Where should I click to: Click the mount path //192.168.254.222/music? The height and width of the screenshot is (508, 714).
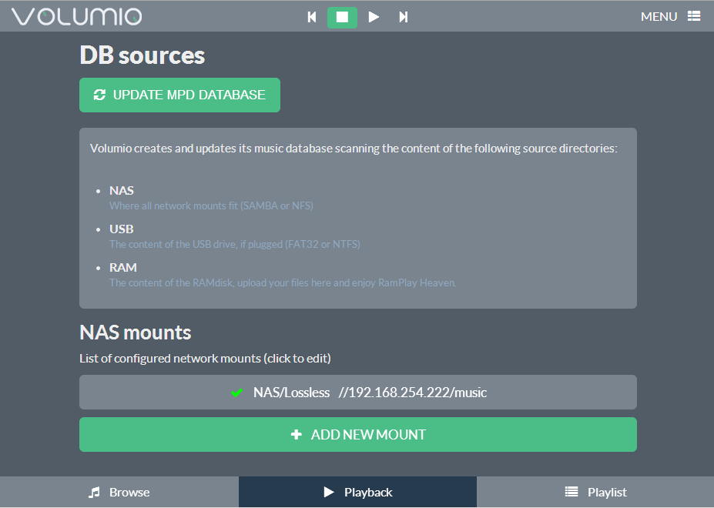pos(413,393)
